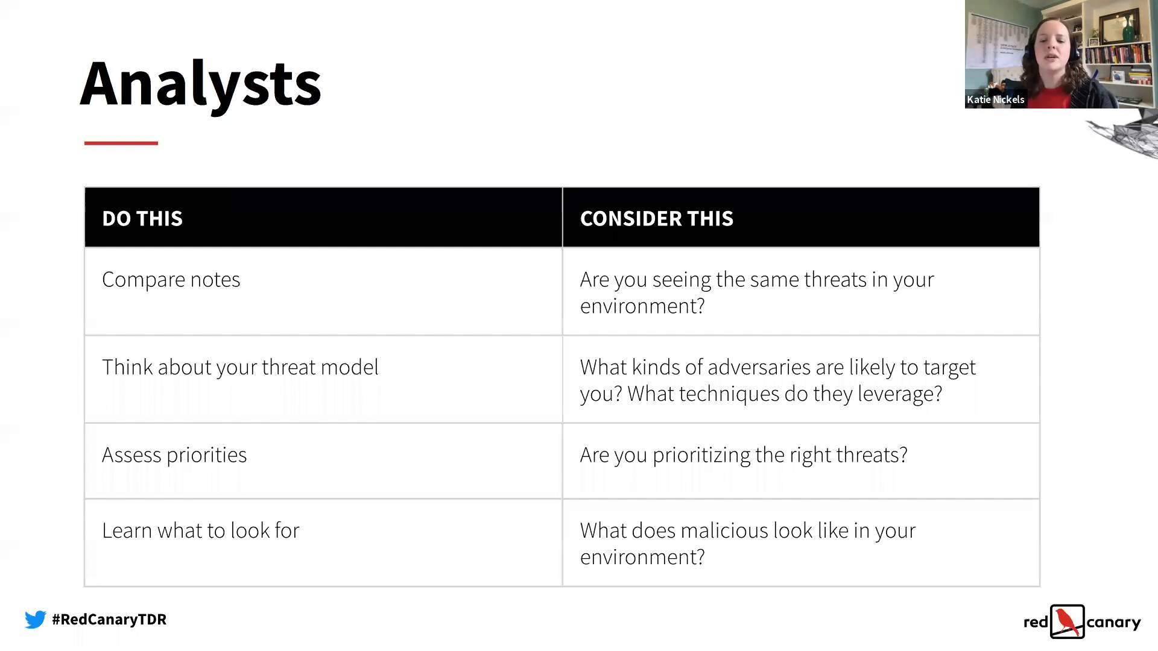Screen dimensions: 1158x651
Task: Select the DO THIS column header
Action: click(x=142, y=218)
